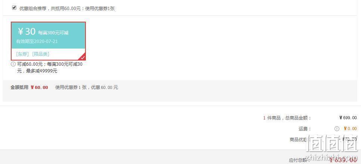Viewport: 361px width, 164px height.
Task: Click the 金额抵用 ¥60.00 amount
Action: click(39, 87)
